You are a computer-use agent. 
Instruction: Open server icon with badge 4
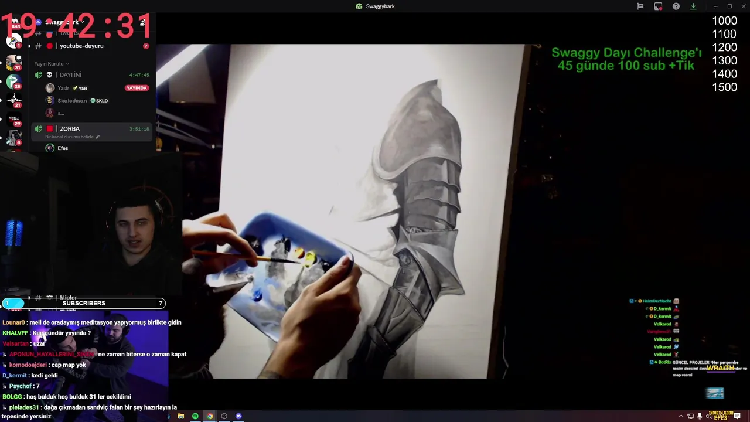point(14,138)
